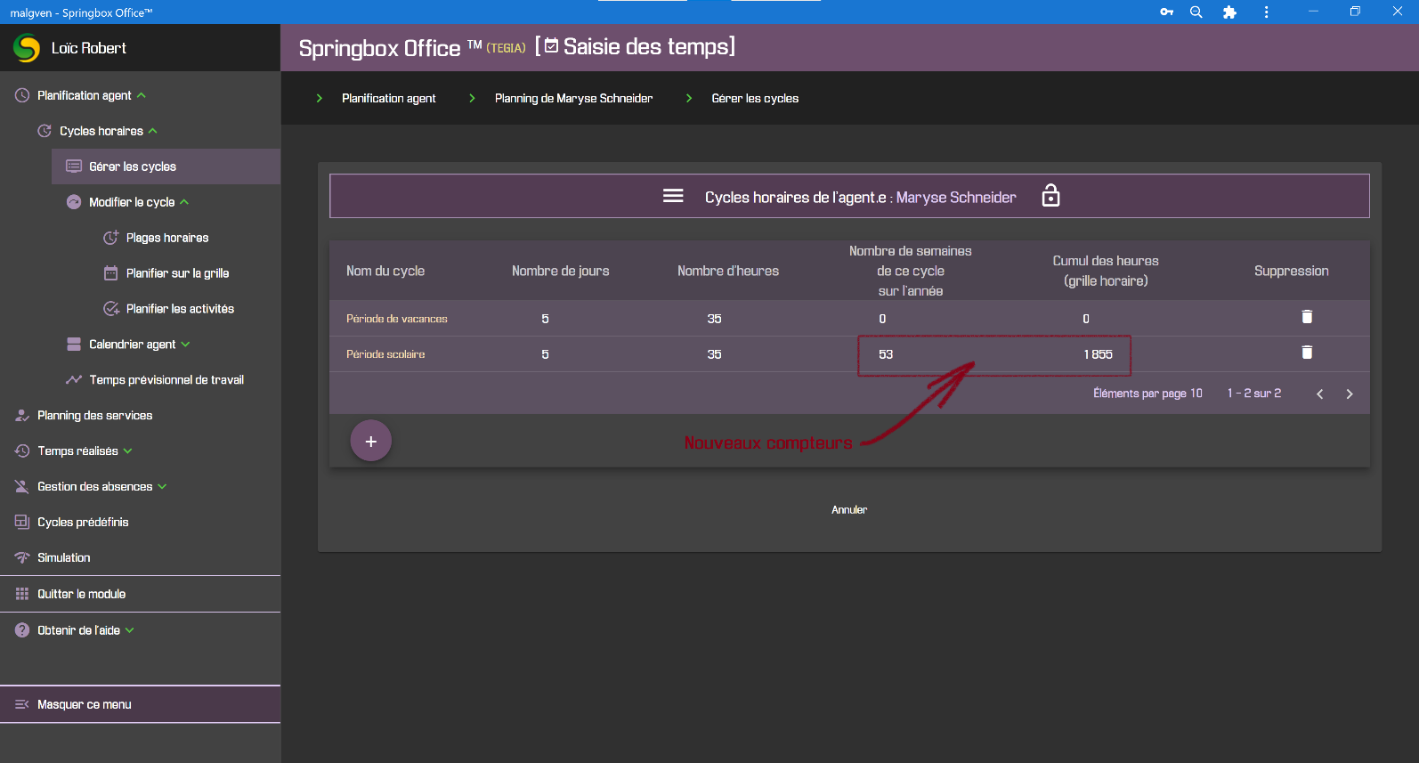Image resolution: width=1419 pixels, height=763 pixels.
Task: Go to Planification agent breadcrumb
Action: click(389, 99)
